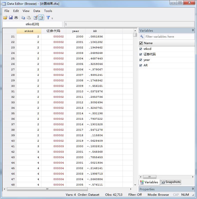Uncheck the year variable checkbox
This screenshot has width=197, height=199.
point(141,60)
